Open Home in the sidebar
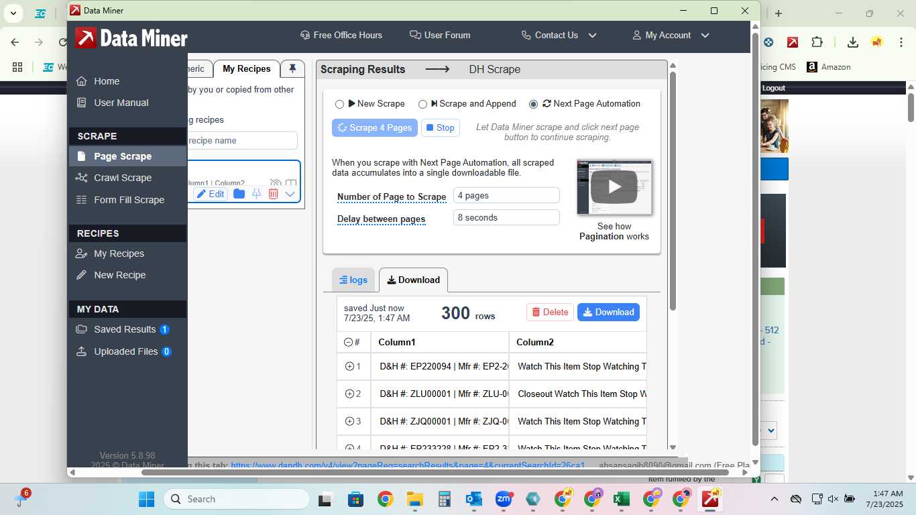The image size is (916, 515). [107, 81]
